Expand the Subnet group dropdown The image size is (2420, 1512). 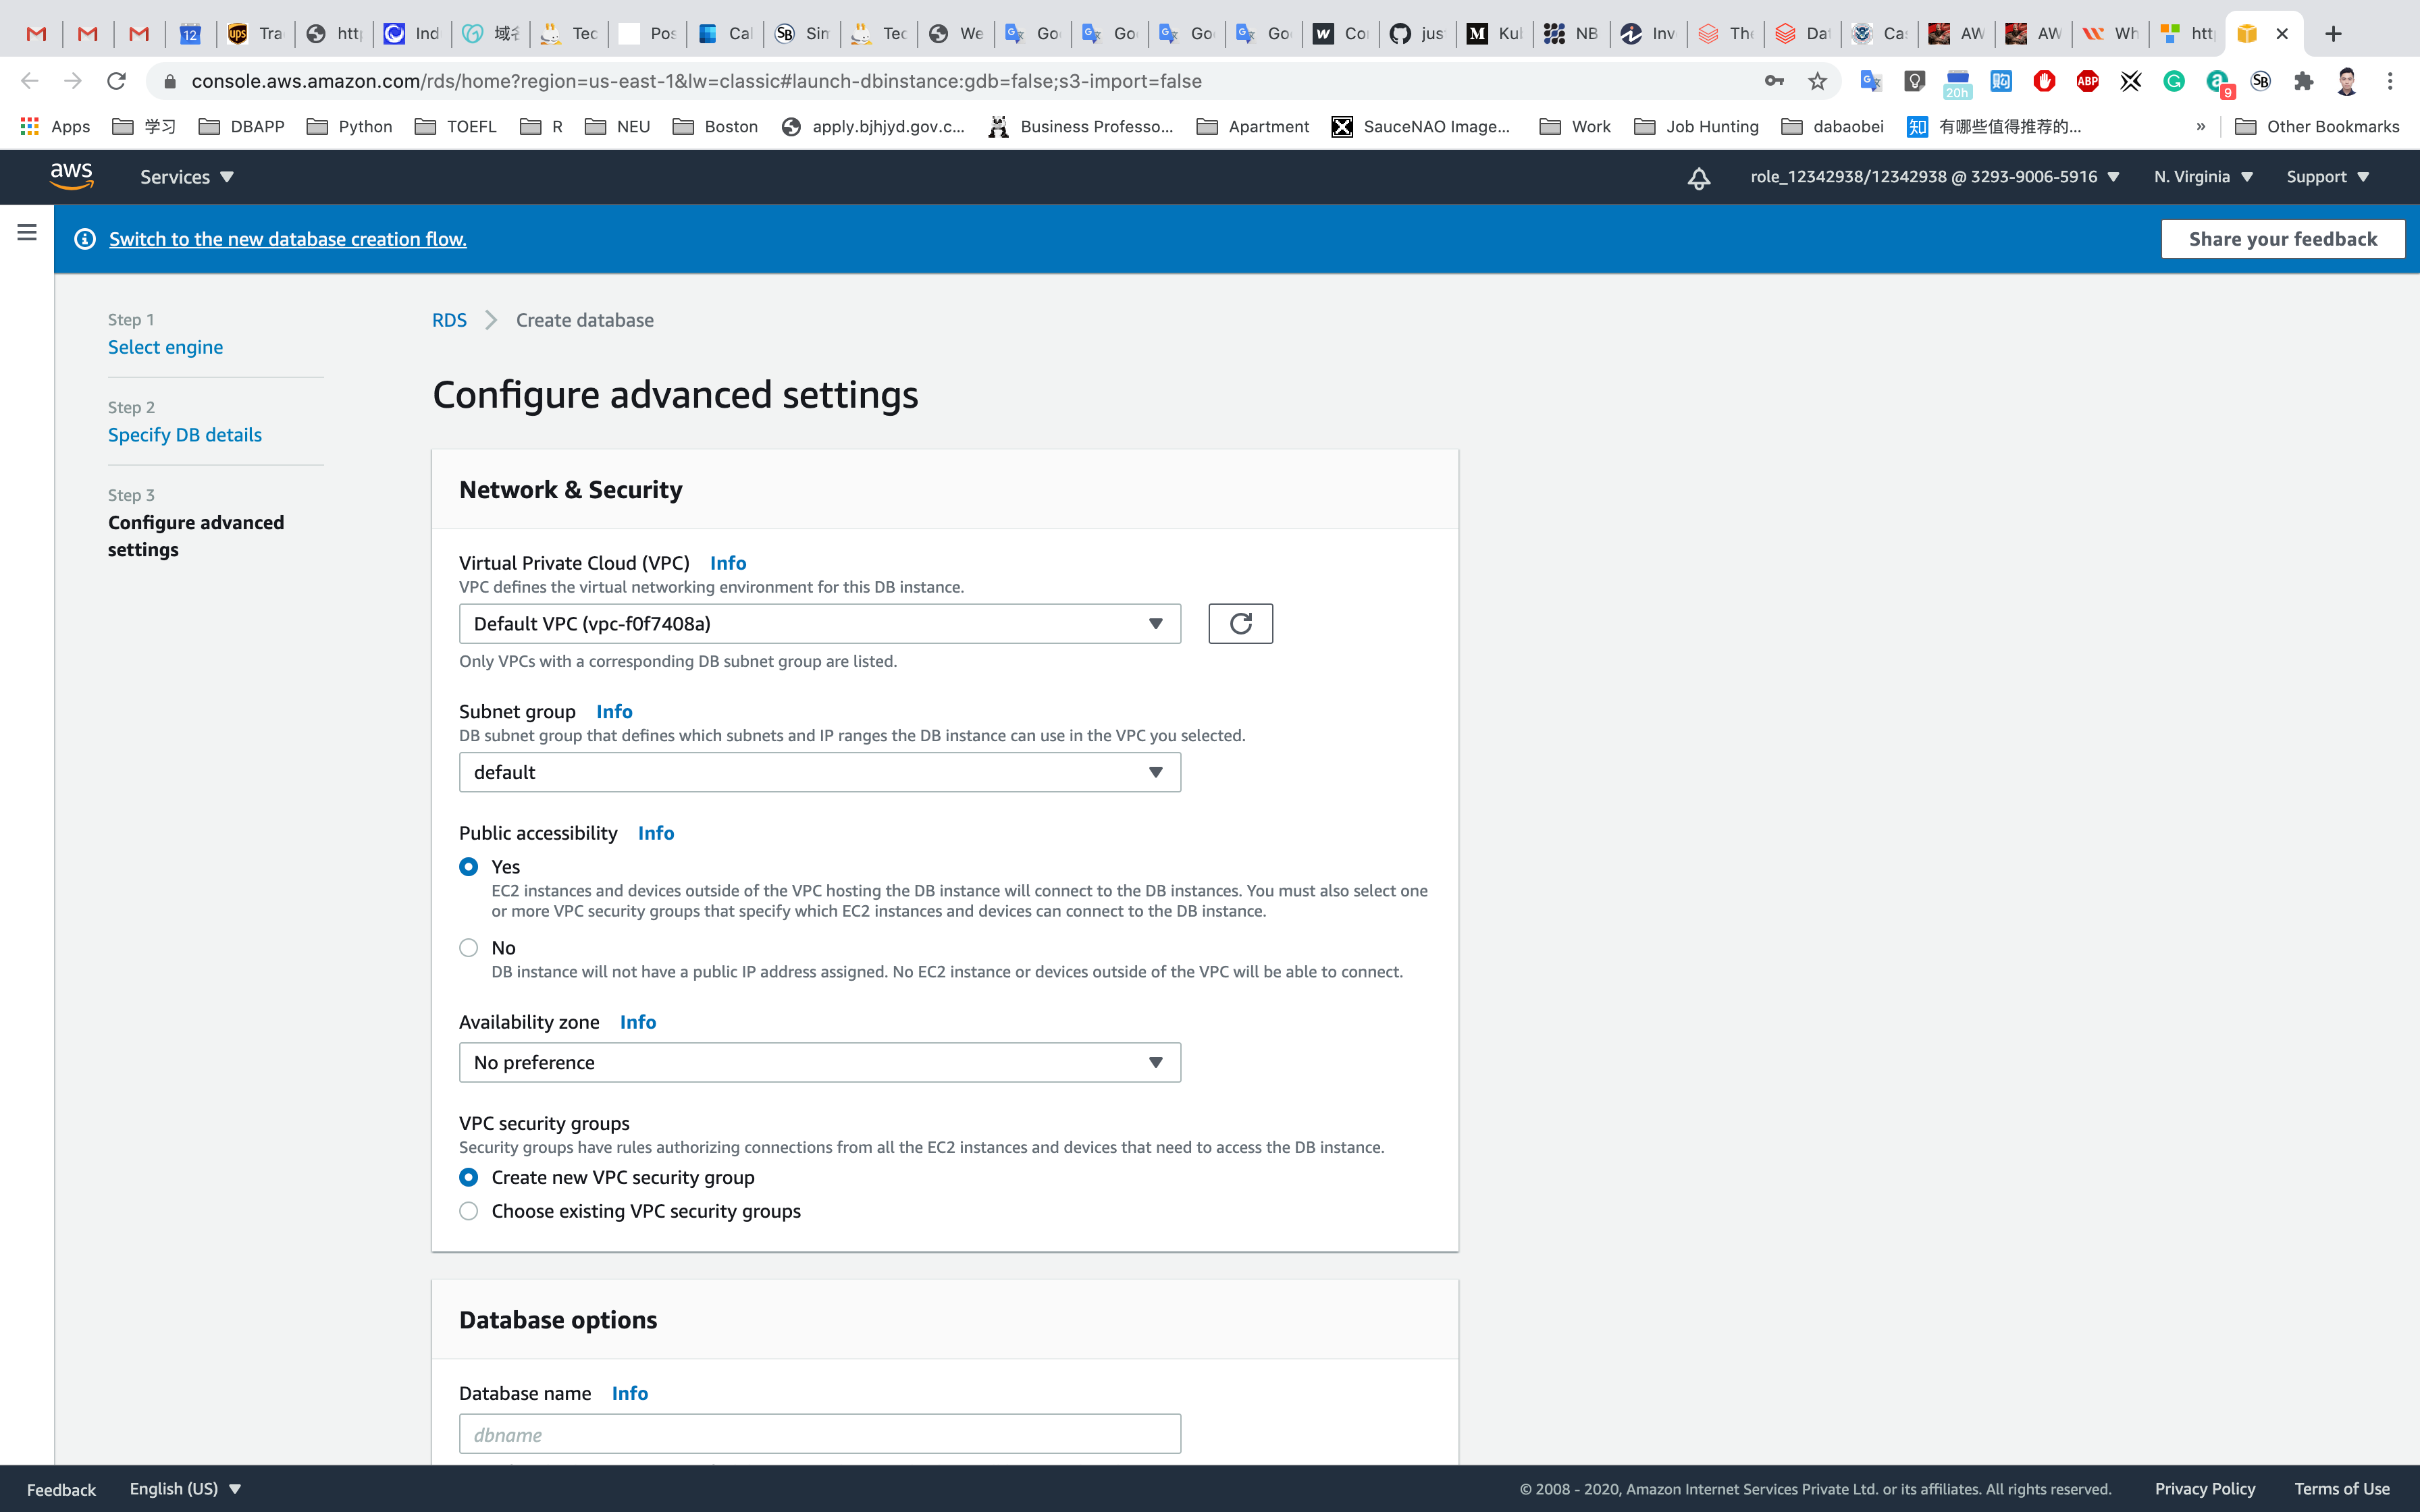point(819,772)
